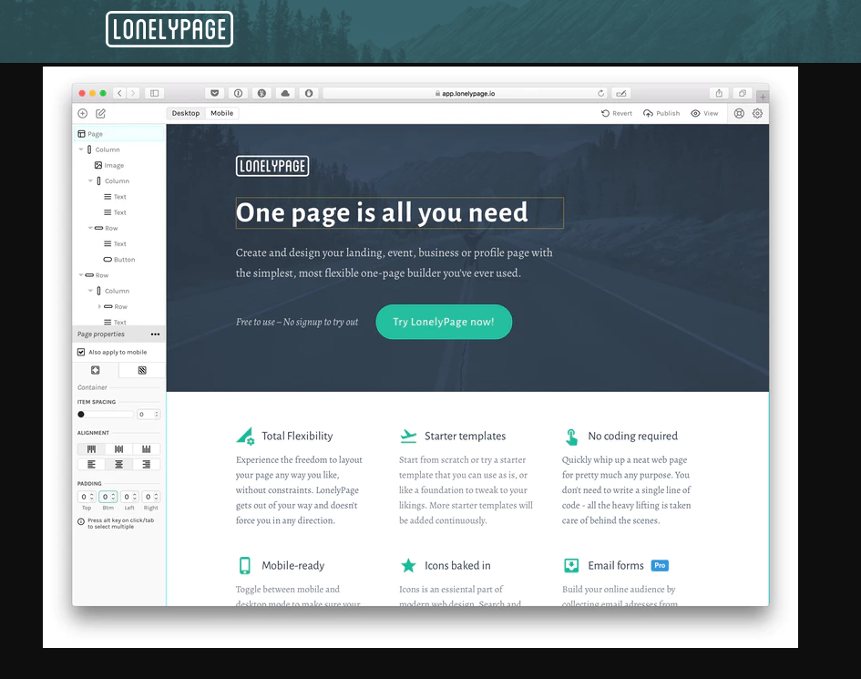Select align right icon

pyautogui.click(x=146, y=464)
